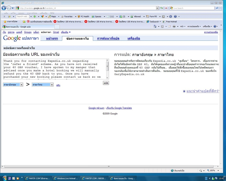Expand the เพิ่มเติม more menu

pos(66,32)
